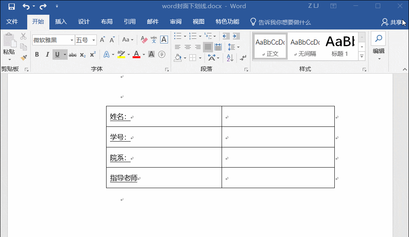This screenshot has height=237, width=409.
Task: Click the 告诉我你想要做什么 search box
Action: 281,22
